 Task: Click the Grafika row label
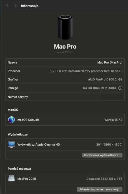pyautogui.click(x=12, y=79)
